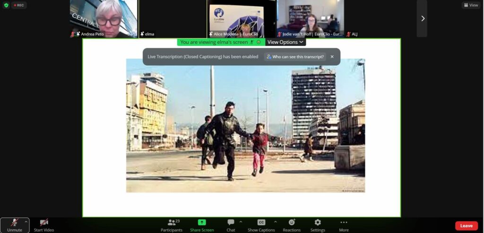484x233 pixels.
Task: Open the View layout menu
Action: [x=470, y=5]
